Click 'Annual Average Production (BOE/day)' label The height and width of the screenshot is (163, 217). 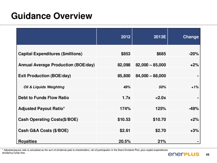point(56,65)
